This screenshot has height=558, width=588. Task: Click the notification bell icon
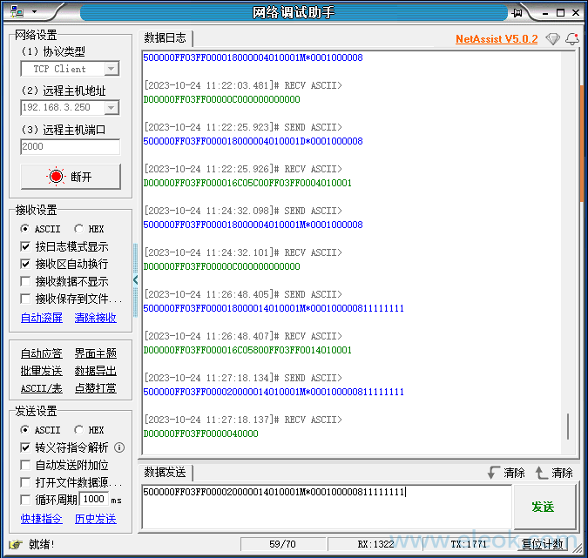point(572,39)
